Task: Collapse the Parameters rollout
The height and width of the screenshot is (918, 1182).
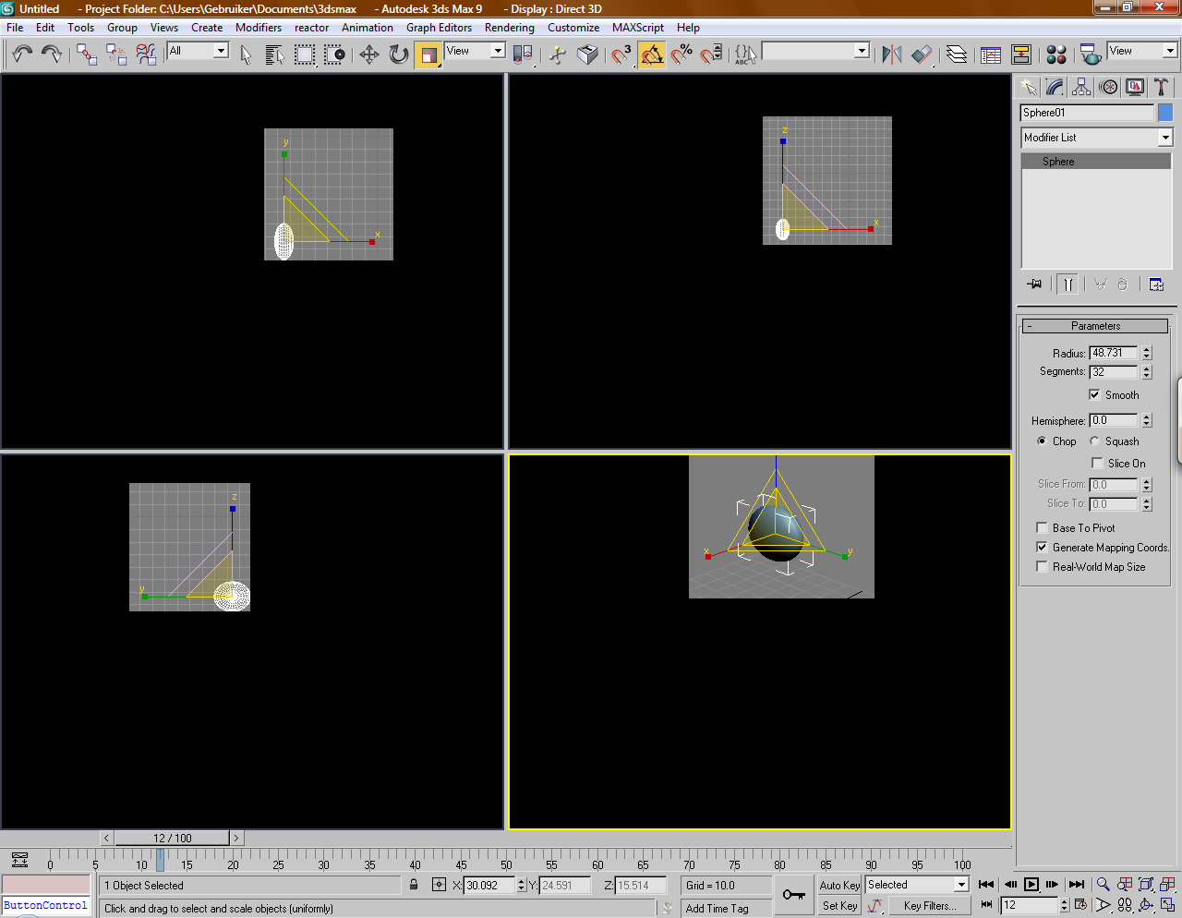Action: point(1095,326)
